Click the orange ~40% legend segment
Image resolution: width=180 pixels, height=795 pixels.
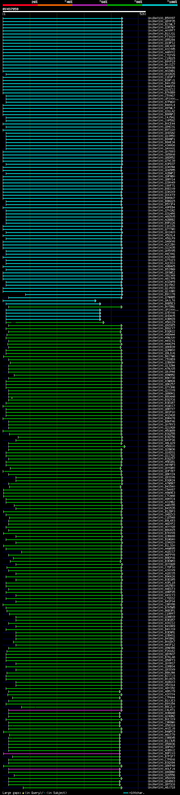[55, 5]
